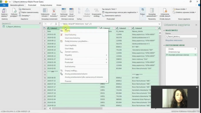Confirm the formula with the checkmark icon

pos(51,24)
